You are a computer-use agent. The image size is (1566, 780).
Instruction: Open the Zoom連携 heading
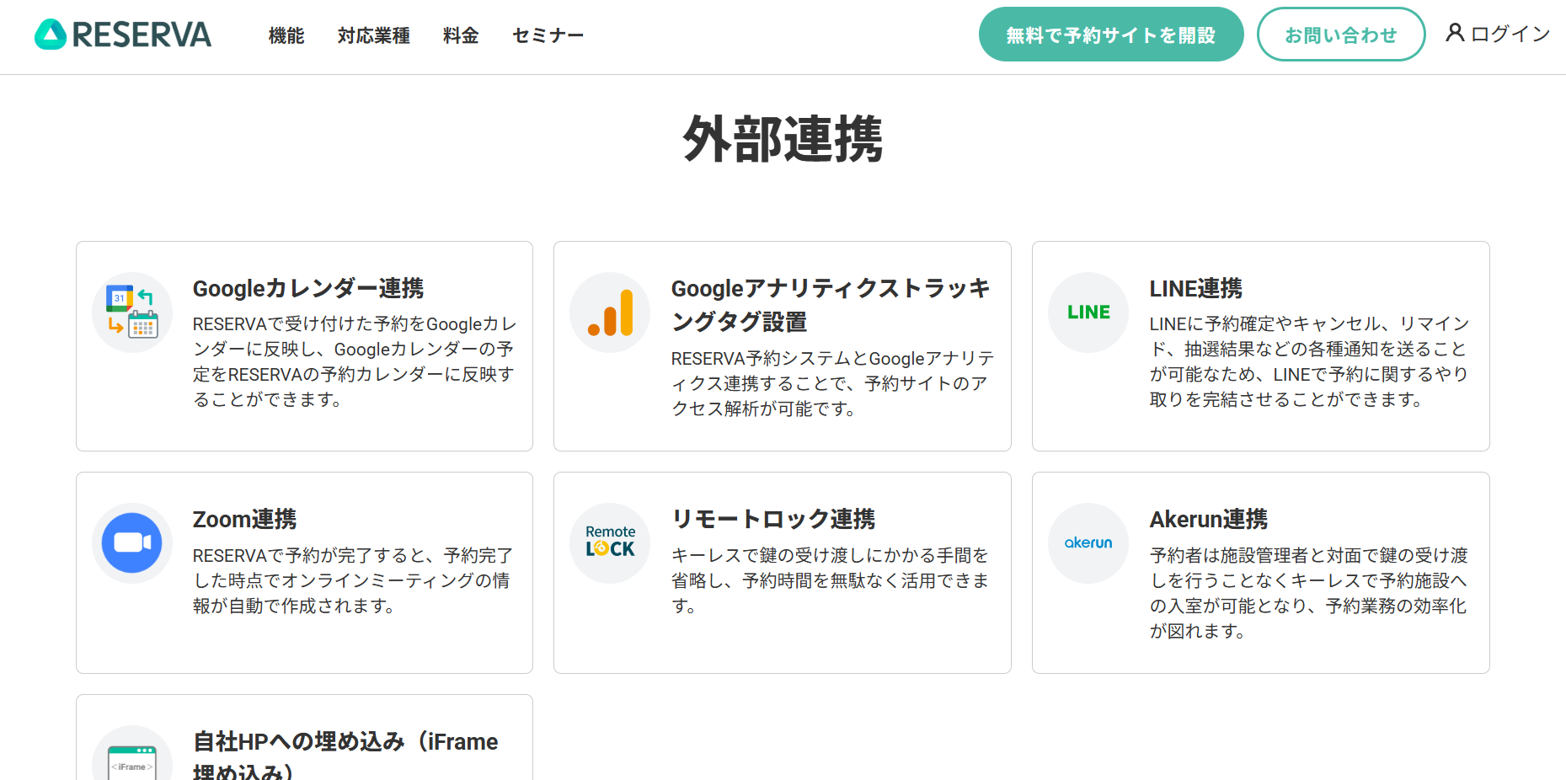(245, 519)
